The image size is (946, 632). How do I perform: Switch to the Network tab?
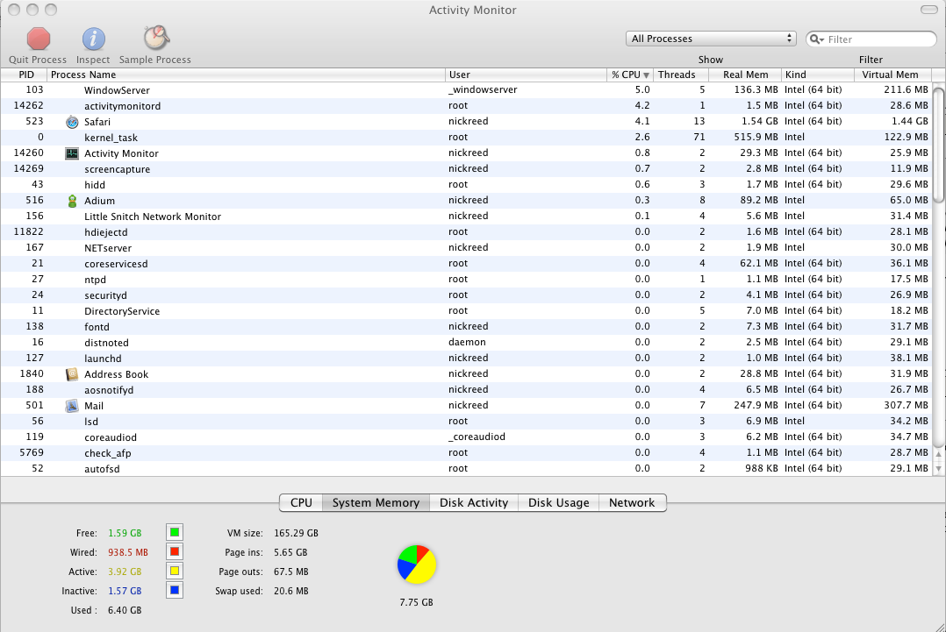(632, 502)
